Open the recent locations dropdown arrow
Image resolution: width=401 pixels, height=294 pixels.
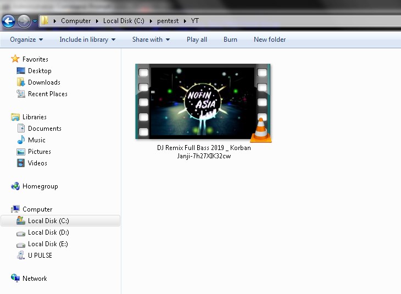click(35, 21)
